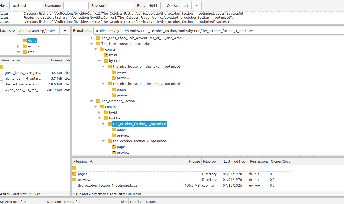The height and width of the screenshot is (204, 344).
Task: Click the unknown pages folder icon under the_october_faction_2_optimized
Action: pos(114,147)
